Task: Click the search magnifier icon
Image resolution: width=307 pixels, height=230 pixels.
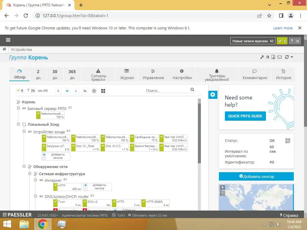Action: (x=192, y=90)
